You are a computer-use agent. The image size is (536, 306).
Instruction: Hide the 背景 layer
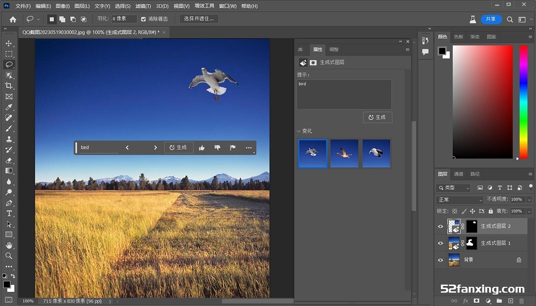pos(440,260)
